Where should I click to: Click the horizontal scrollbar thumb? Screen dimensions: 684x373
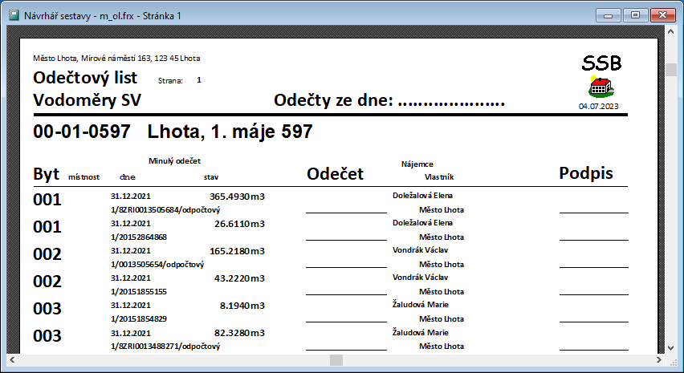pos(336,359)
